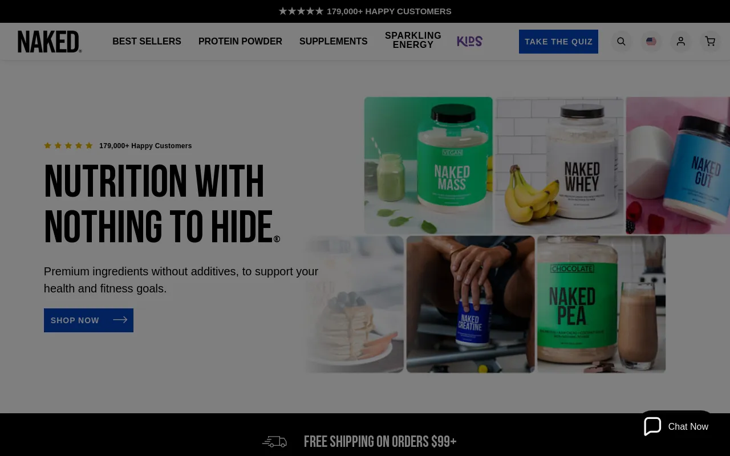Click the Kids logo menu item
730x456 pixels.
point(470,41)
